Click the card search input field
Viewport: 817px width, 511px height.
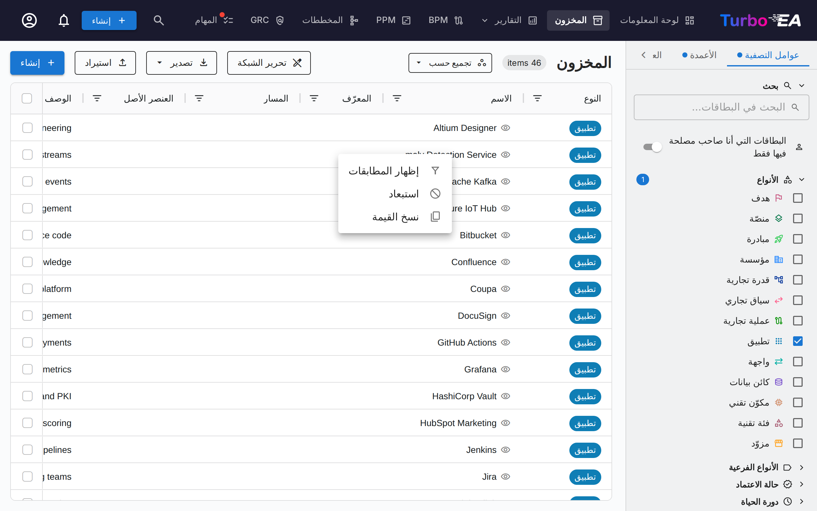tap(721, 107)
